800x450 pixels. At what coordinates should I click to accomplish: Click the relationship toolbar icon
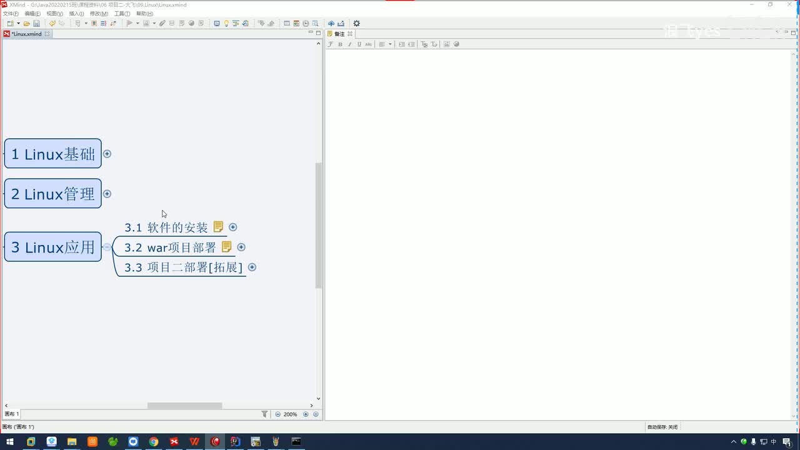113,24
